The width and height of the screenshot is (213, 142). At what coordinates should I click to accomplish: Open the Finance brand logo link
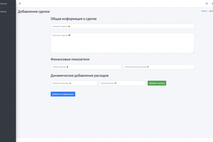tap(4, 4)
